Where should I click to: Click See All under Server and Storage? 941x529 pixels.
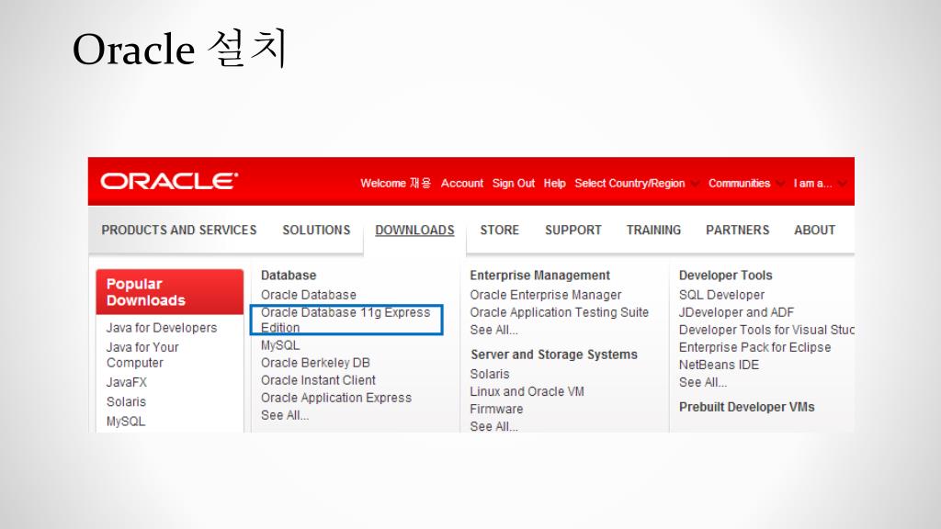click(493, 426)
